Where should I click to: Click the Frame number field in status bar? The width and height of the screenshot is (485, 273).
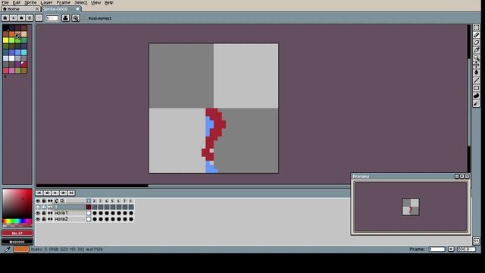(x=436, y=249)
